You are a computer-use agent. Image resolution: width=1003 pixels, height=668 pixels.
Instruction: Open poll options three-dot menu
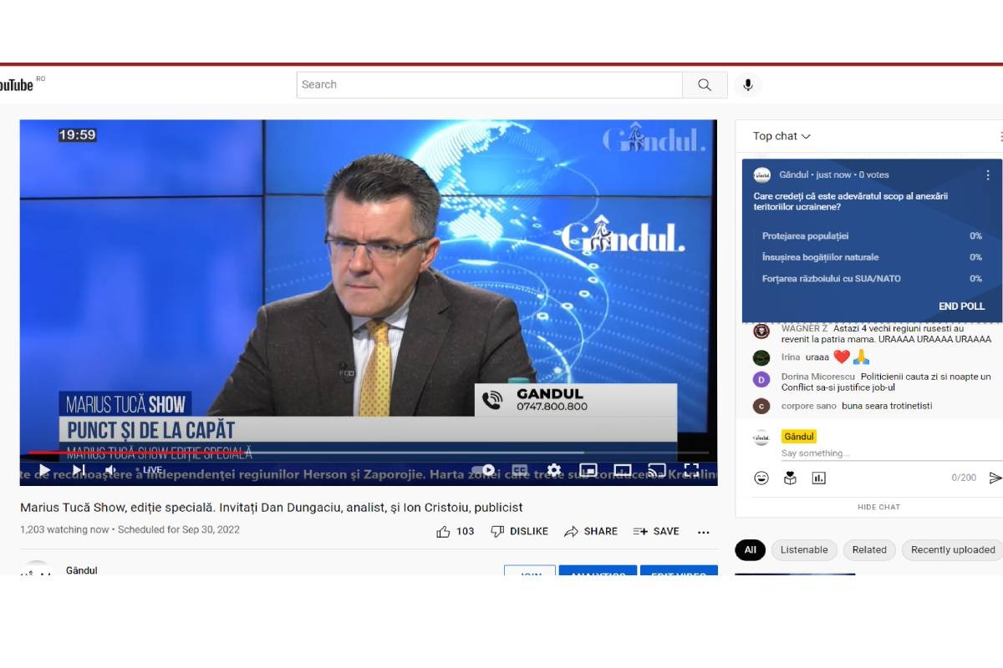(987, 175)
